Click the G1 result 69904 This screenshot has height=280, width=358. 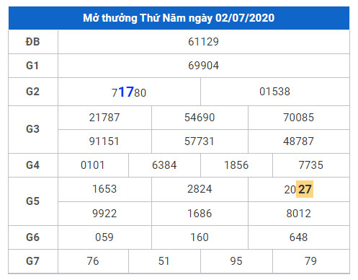pos(203,66)
